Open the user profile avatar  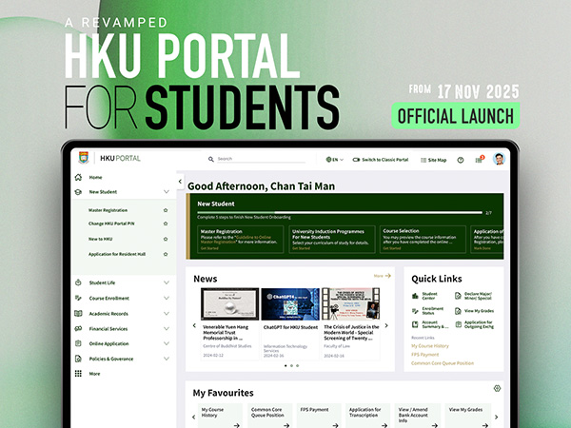tap(499, 159)
